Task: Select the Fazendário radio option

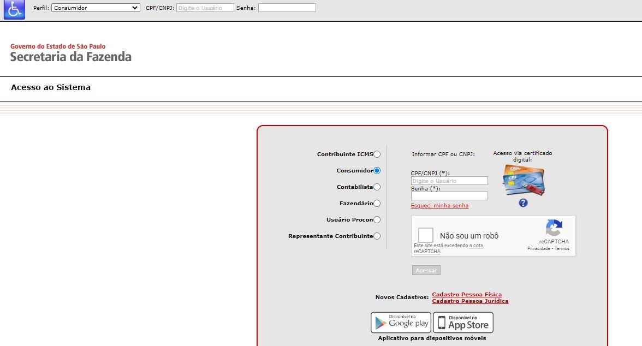Action: pos(377,204)
